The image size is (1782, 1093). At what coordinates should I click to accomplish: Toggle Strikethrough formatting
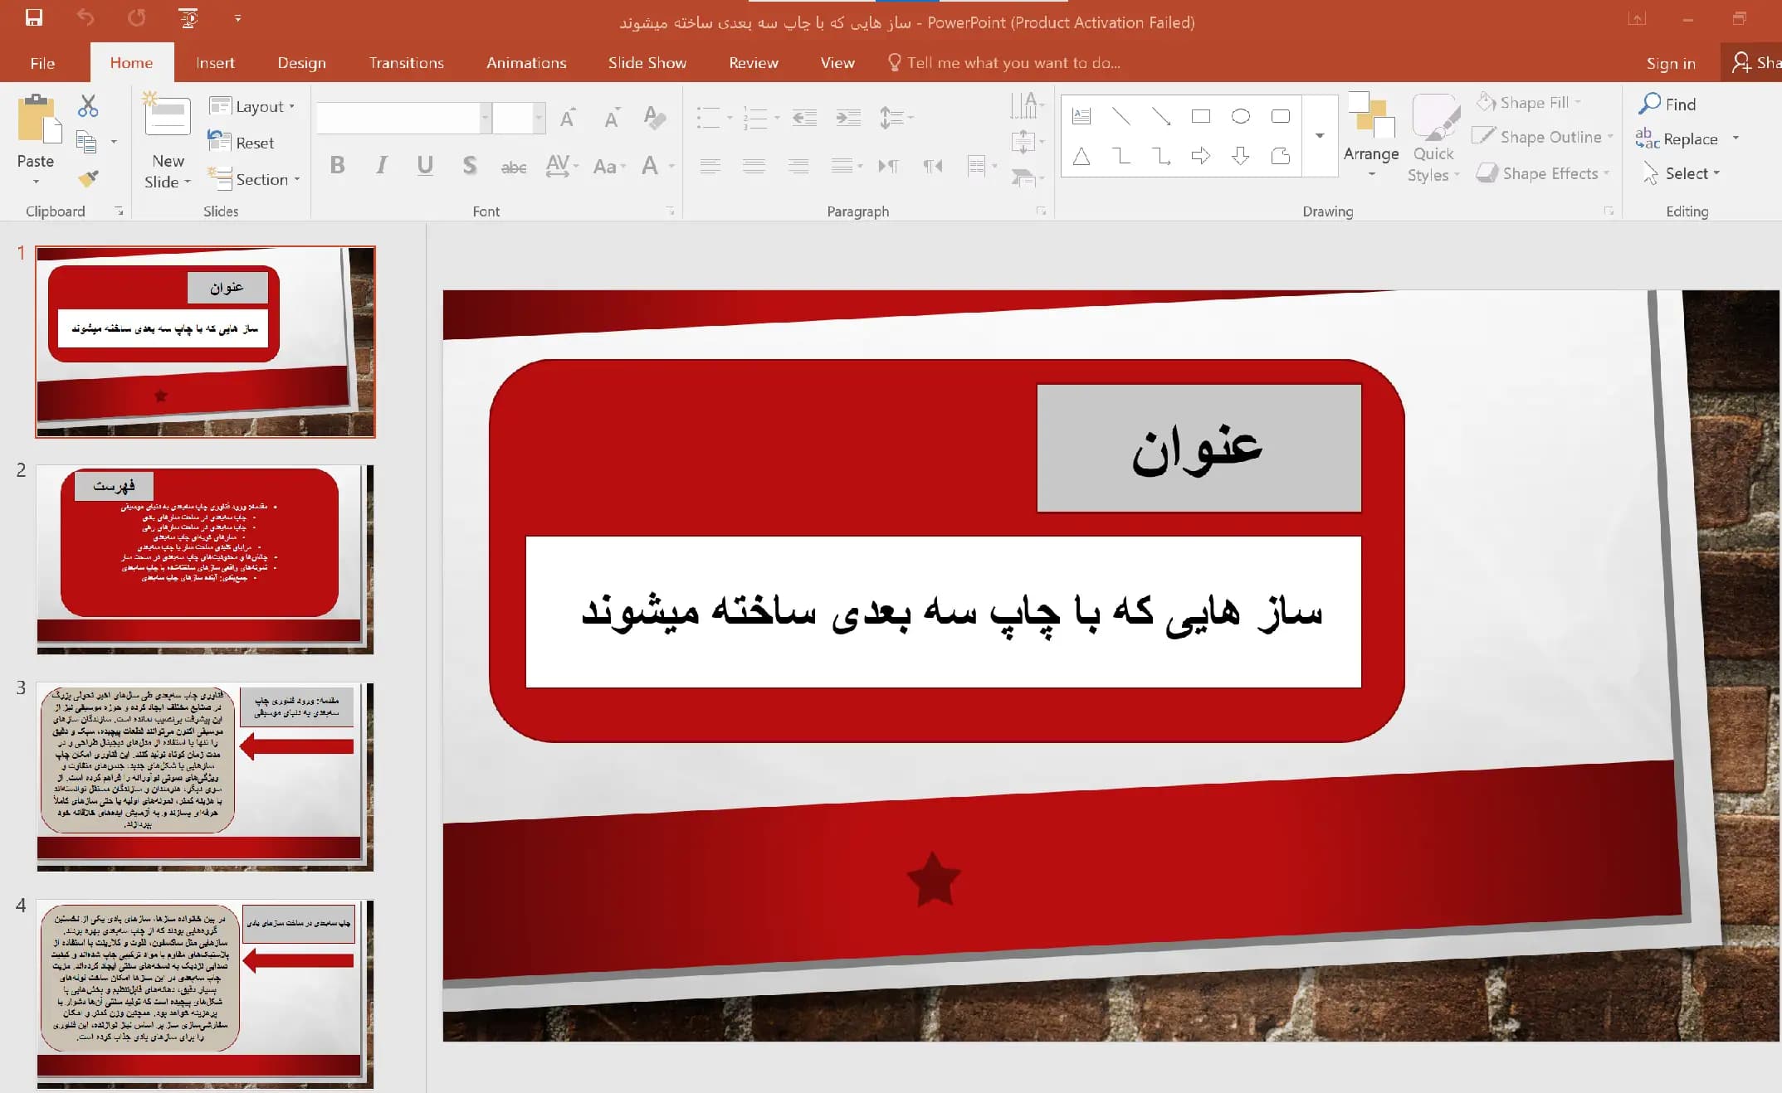[514, 166]
